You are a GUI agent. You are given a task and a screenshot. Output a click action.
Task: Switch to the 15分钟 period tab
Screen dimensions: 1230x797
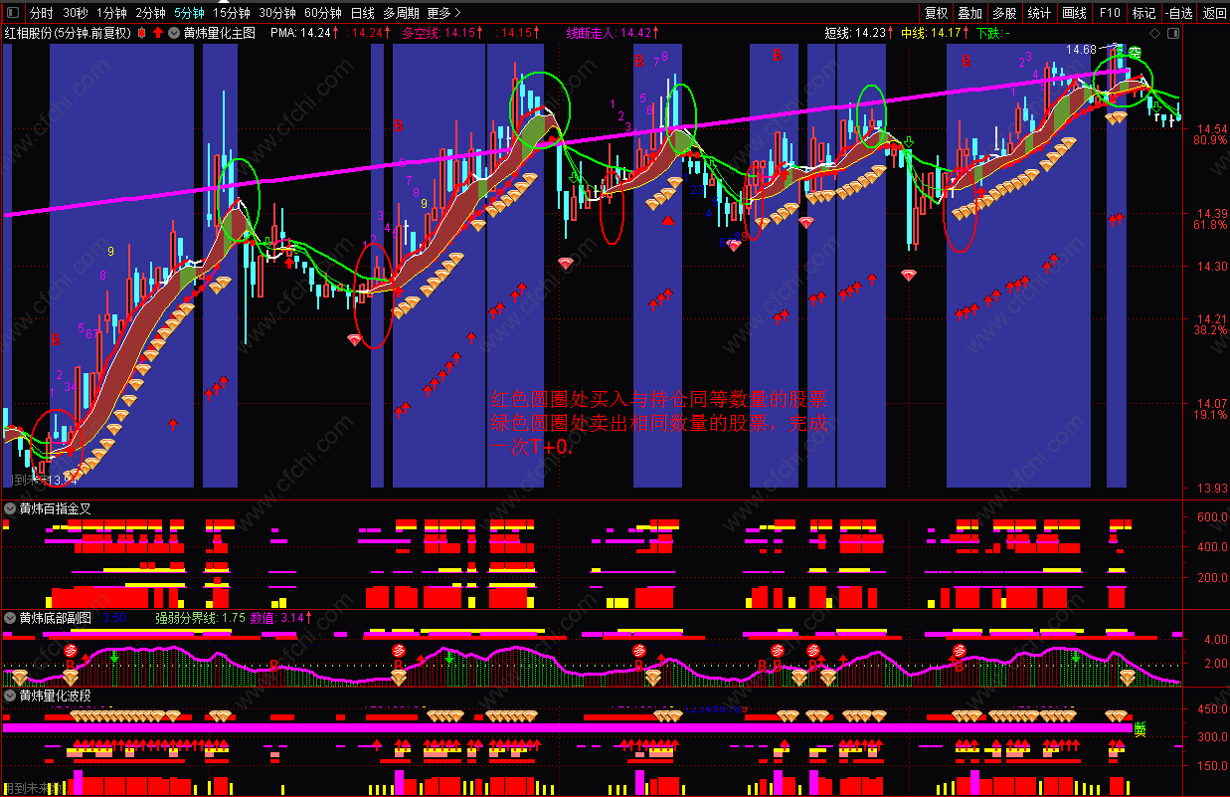232,14
